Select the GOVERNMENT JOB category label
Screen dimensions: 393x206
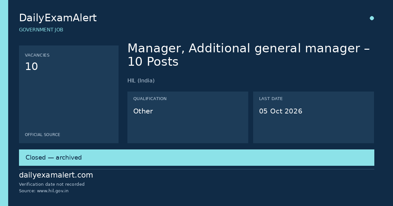coord(41,30)
